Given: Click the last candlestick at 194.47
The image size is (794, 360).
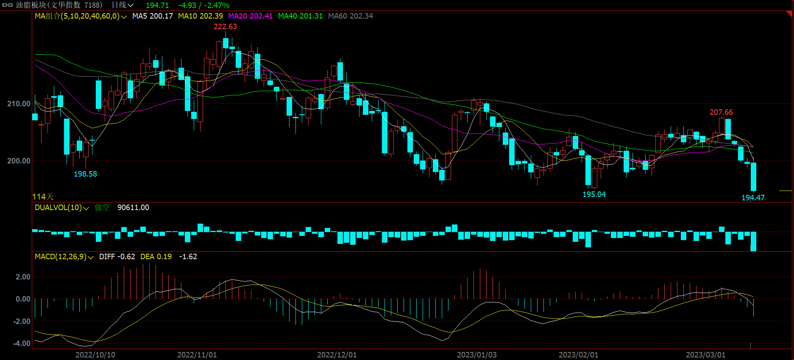Looking at the screenshot, I should [x=753, y=177].
